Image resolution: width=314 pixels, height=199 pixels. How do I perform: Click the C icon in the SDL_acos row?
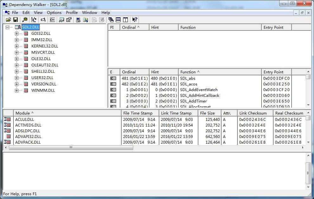113,84
